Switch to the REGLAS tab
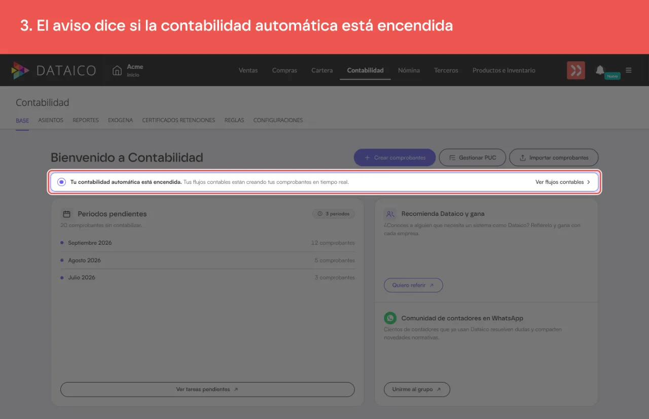 (234, 121)
